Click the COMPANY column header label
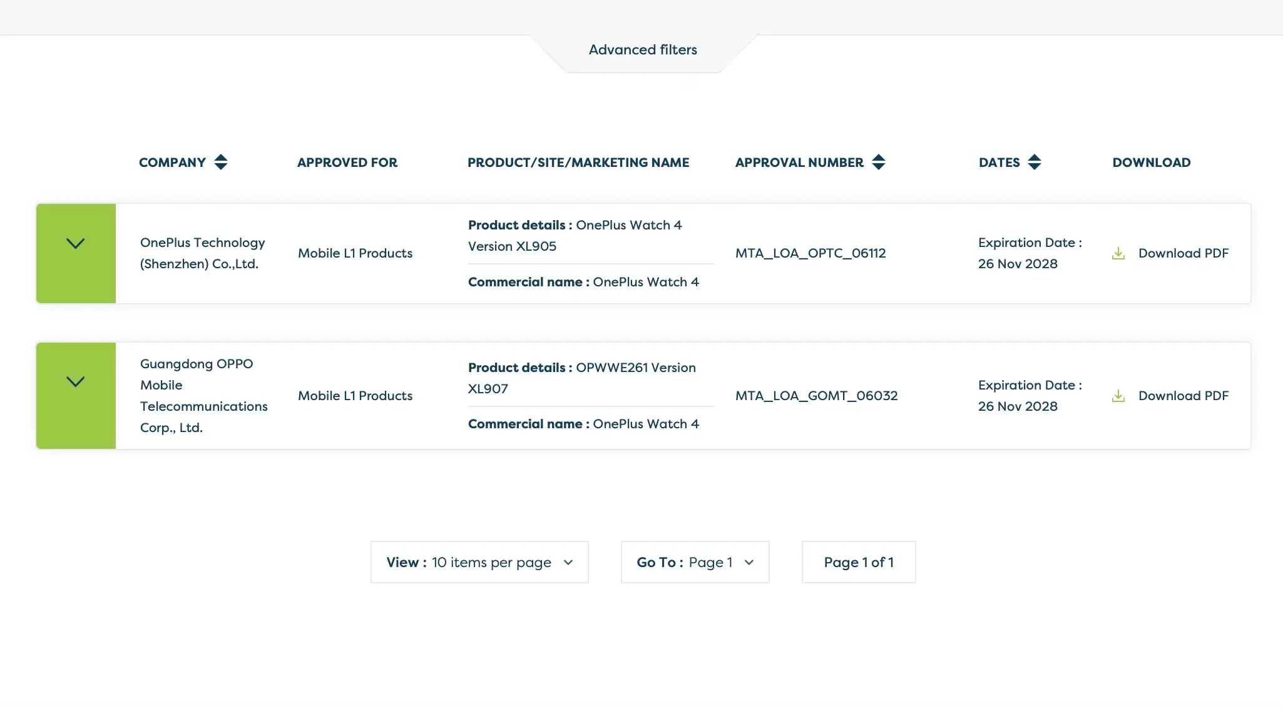Viewport: 1283px width, 709px height. (172, 163)
